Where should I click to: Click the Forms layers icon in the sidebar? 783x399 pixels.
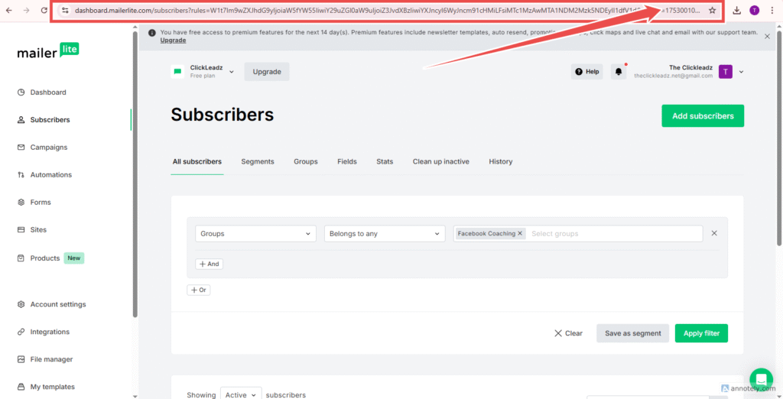coord(21,203)
